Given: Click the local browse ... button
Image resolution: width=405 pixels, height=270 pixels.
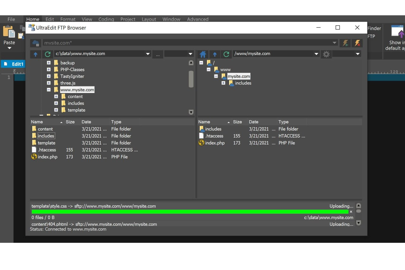Looking at the screenshot, I should (158, 54).
